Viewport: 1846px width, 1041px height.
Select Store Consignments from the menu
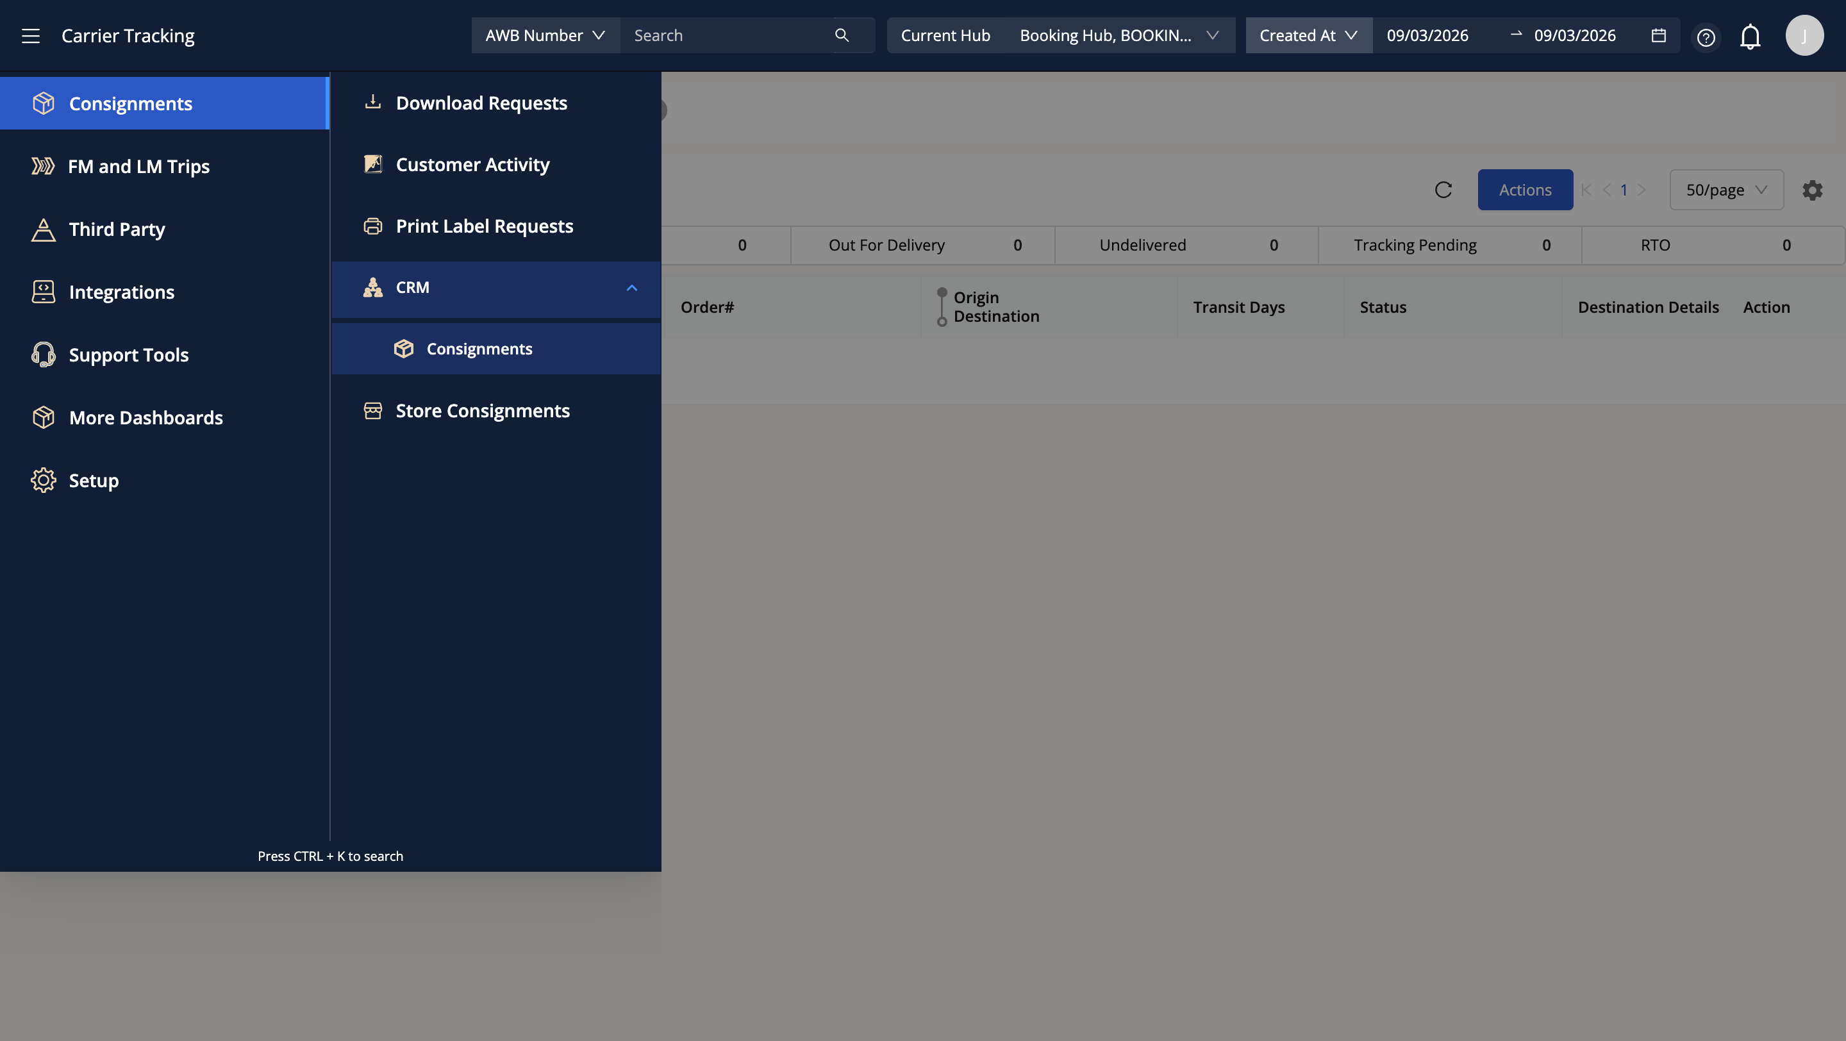pyautogui.click(x=482, y=410)
